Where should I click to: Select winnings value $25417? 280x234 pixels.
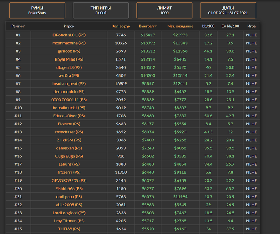click(148, 35)
